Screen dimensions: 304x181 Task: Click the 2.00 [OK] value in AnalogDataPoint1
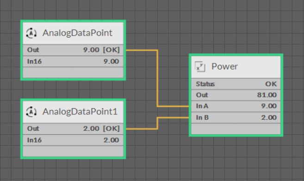(x=101, y=129)
